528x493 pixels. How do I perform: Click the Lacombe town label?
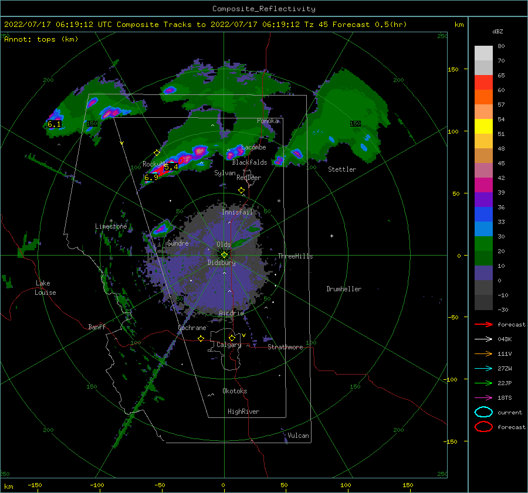(253, 147)
